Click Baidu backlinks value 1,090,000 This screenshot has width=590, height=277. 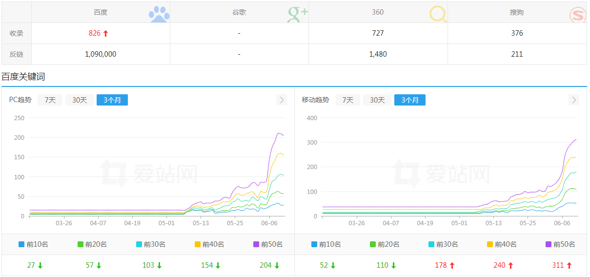(101, 54)
